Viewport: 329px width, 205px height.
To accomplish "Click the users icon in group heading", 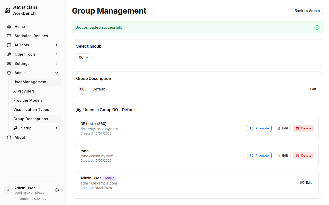I will (x=79, y=110).
